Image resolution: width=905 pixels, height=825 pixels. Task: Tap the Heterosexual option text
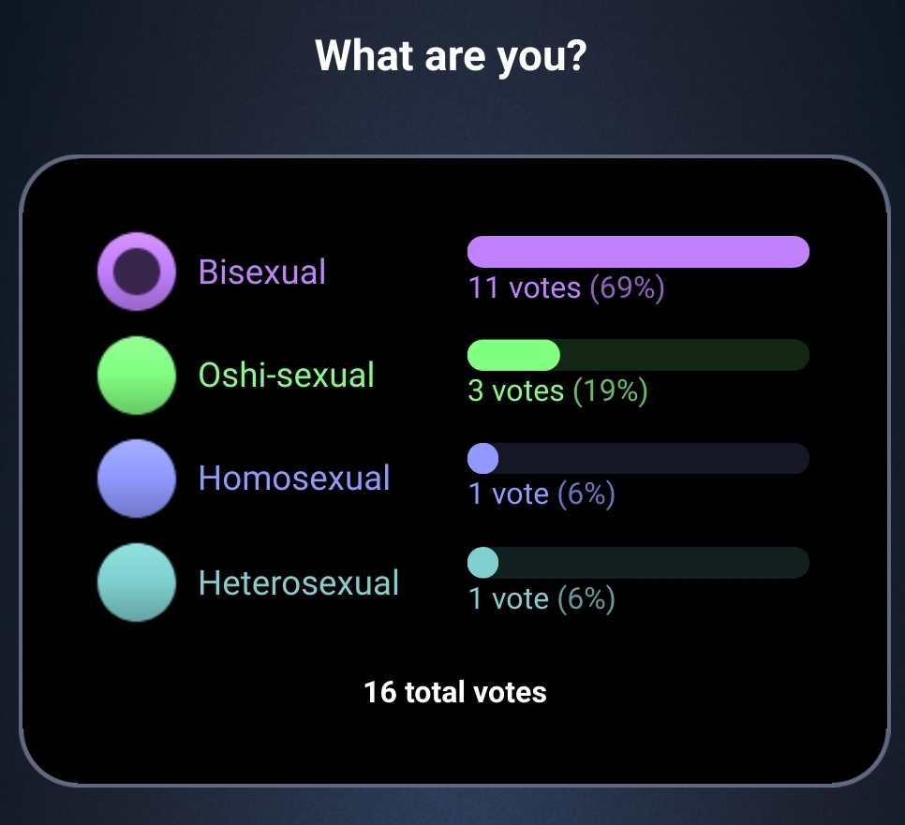click(x=299, y=582)
